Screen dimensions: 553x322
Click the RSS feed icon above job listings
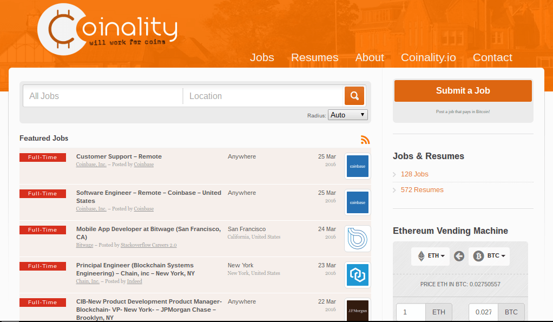pyautogui.click(x=365, y=139)
